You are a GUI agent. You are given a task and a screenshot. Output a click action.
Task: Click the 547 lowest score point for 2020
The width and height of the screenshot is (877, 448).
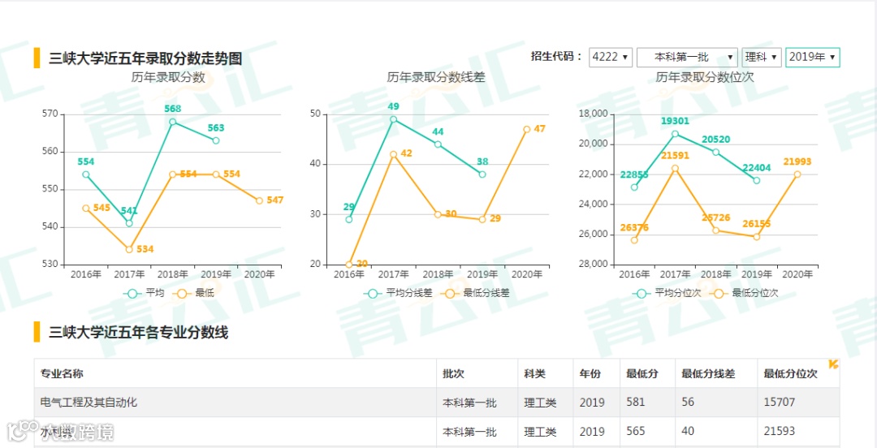(260, 200)
